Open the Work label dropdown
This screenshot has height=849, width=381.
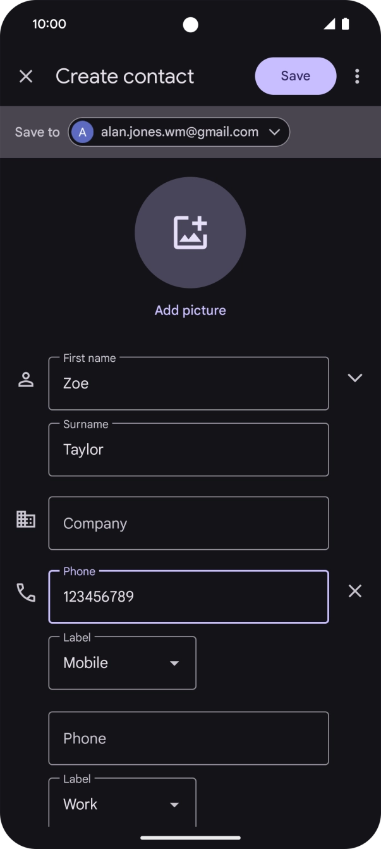point(123,804)
